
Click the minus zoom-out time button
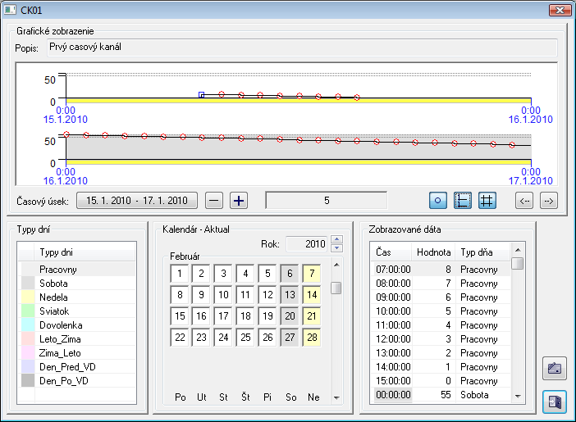214,200
